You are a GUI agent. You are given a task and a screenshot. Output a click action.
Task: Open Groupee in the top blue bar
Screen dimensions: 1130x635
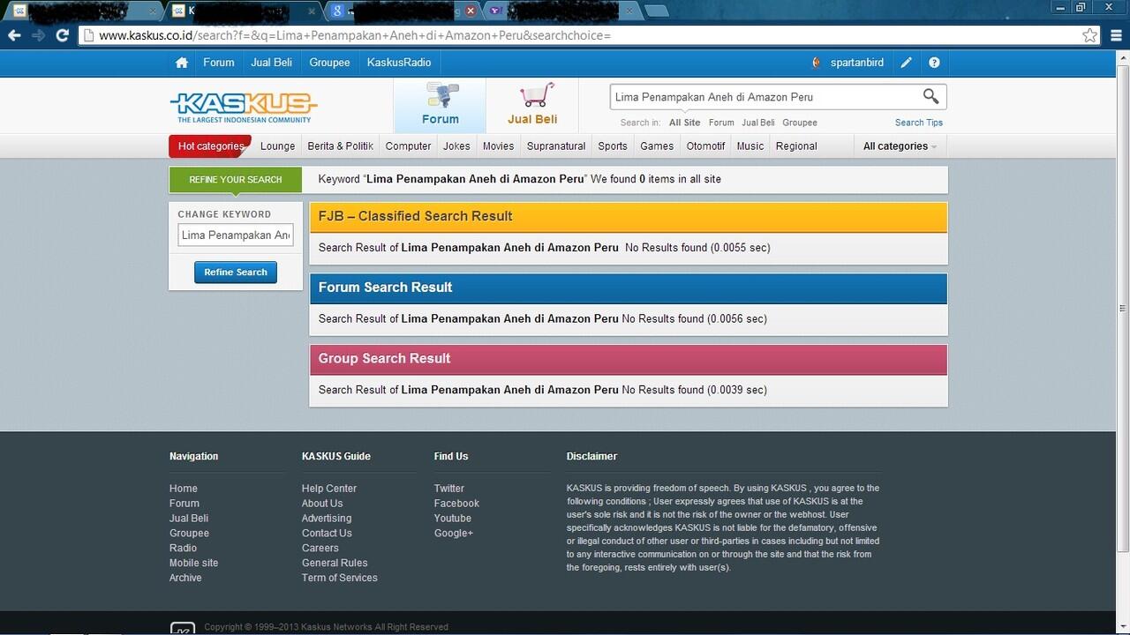(x=330, y=63)
